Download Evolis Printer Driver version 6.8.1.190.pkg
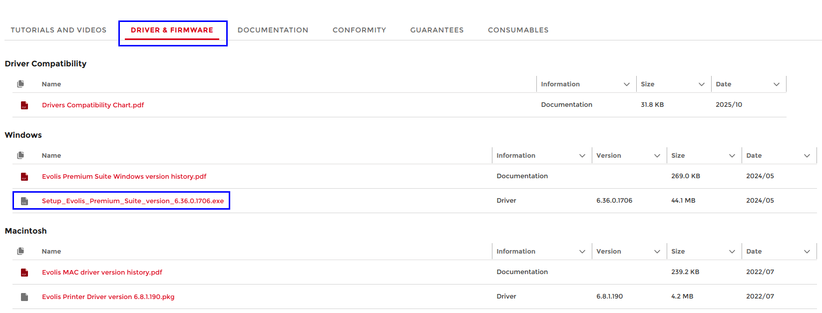The image size is (822, 313). point(108,297)
